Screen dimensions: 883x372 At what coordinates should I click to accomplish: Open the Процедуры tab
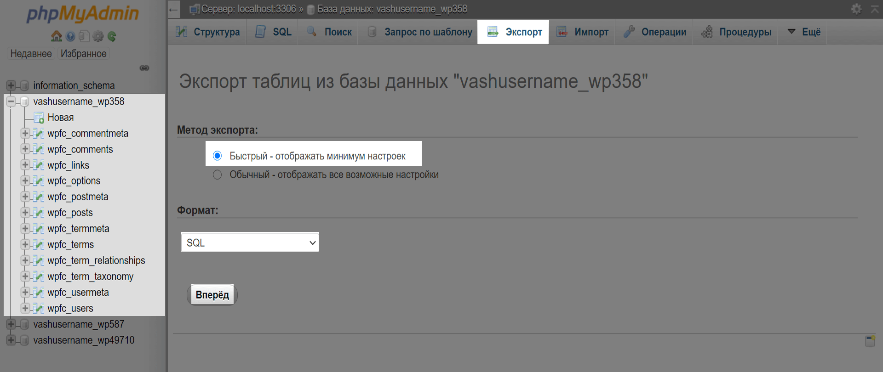point(736,32)
